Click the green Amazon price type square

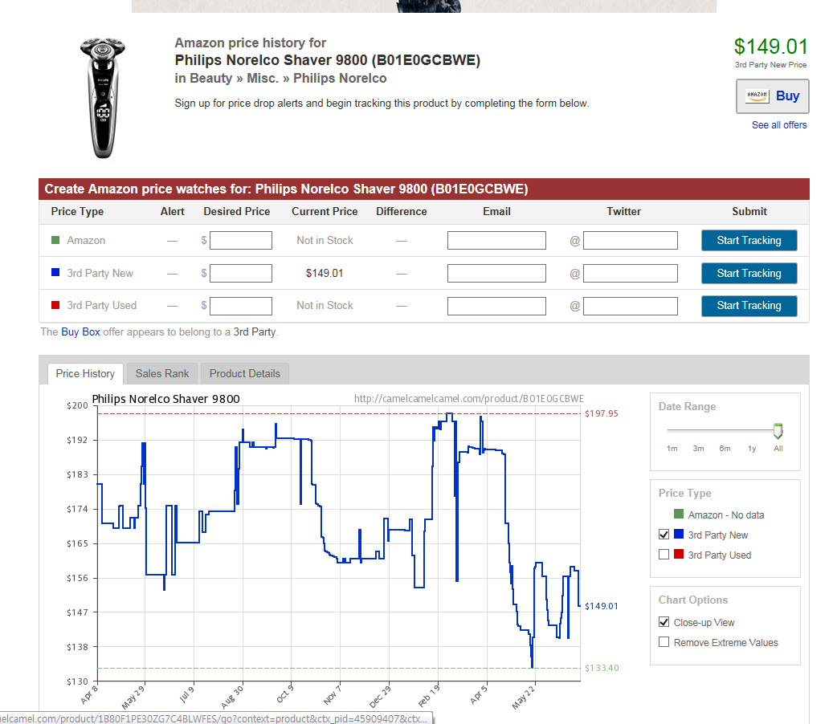click(55, 241)
